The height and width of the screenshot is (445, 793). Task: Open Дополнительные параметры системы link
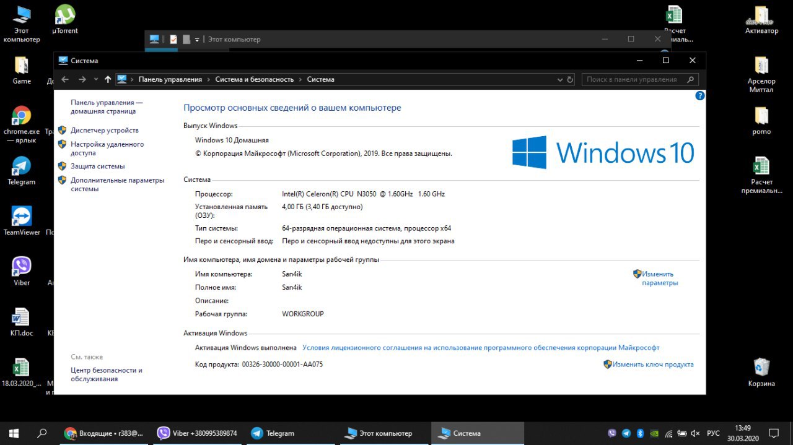click(x=117, y=184)
